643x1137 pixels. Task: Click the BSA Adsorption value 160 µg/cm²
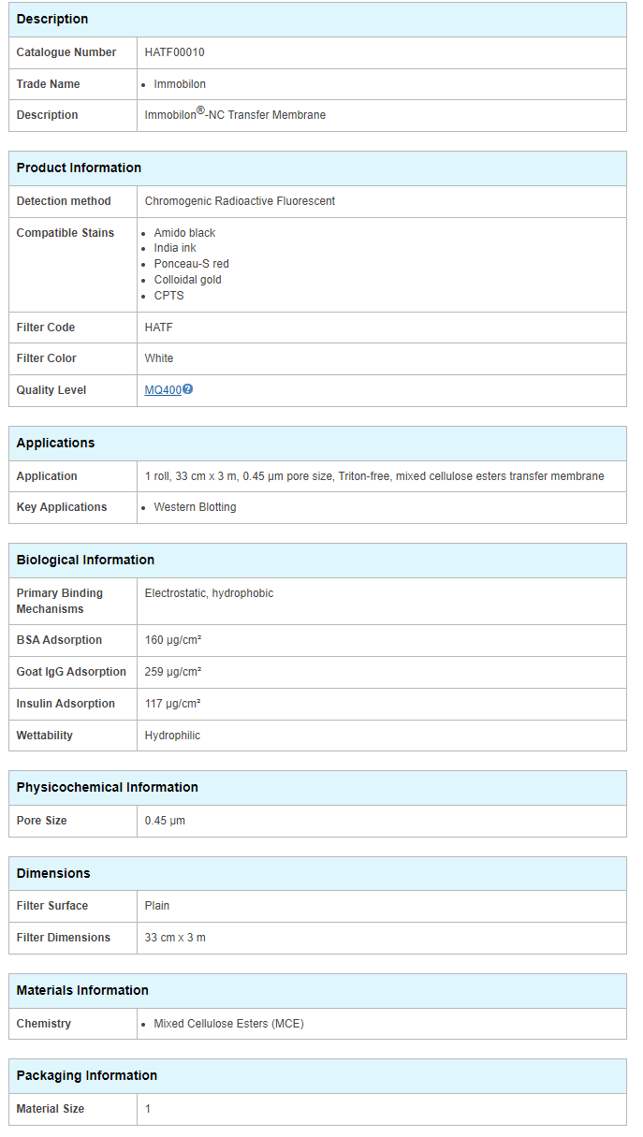pyautogui.click(x=173, y=640)
